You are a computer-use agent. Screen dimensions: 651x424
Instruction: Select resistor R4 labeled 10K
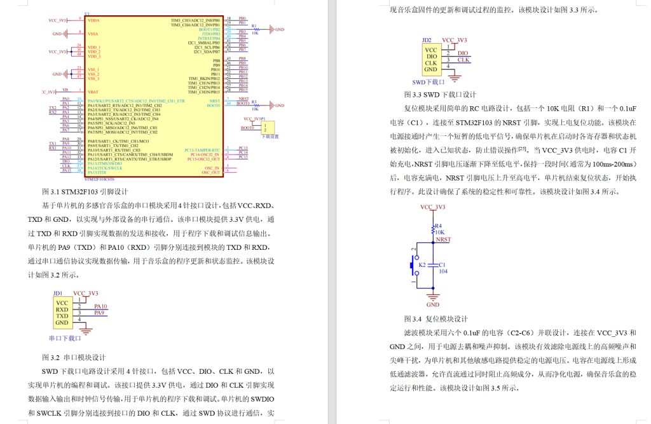433,229
